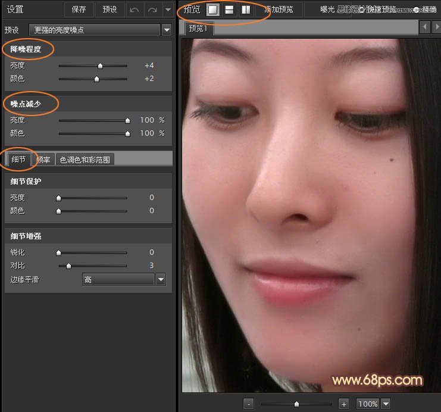Adjust 对比 slider handle

[68, 266]
